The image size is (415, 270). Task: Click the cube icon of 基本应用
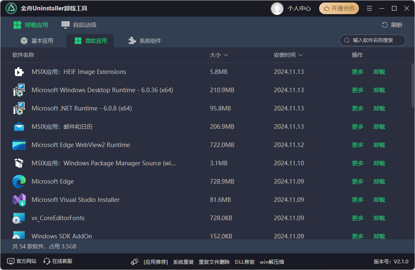24,41
